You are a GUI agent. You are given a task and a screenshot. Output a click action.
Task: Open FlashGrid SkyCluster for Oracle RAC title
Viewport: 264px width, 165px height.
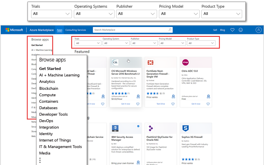coord(159,138)
